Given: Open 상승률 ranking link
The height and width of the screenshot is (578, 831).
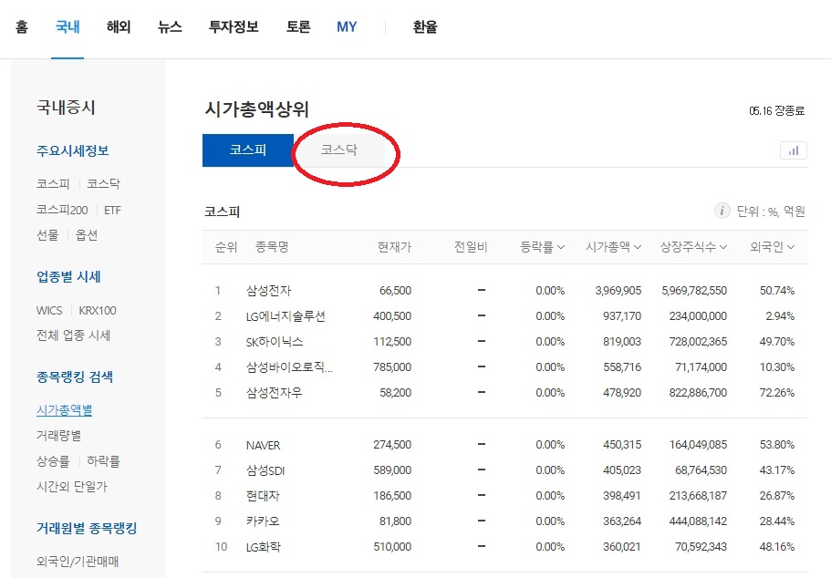Looking at the screenshot, I should [x=53, y=461].
